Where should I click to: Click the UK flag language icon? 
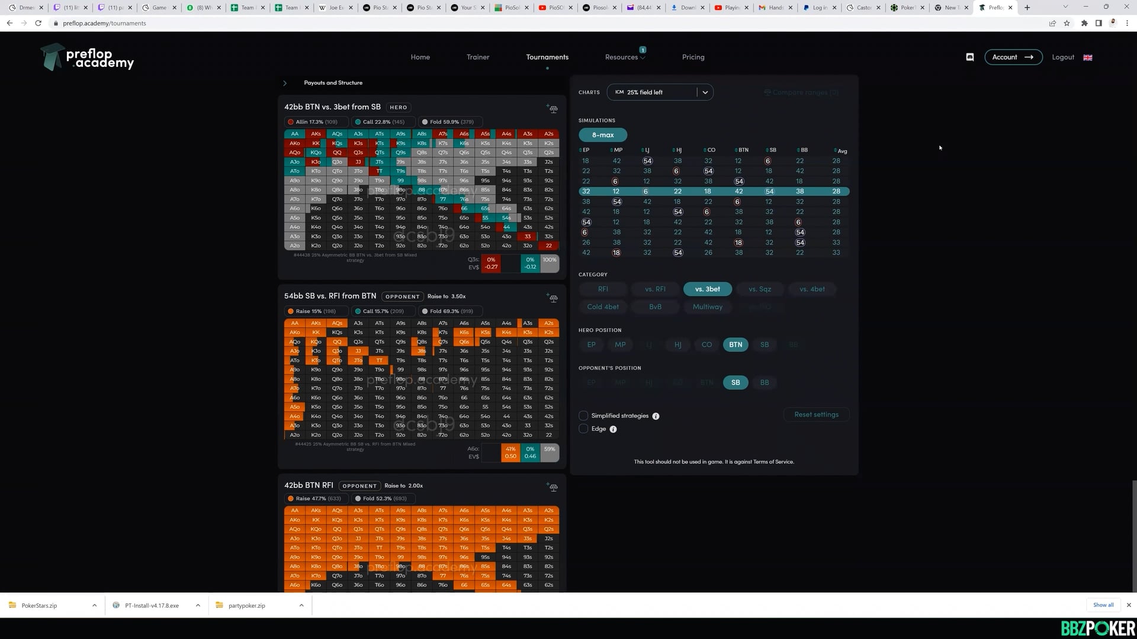tap(1087, 57)
